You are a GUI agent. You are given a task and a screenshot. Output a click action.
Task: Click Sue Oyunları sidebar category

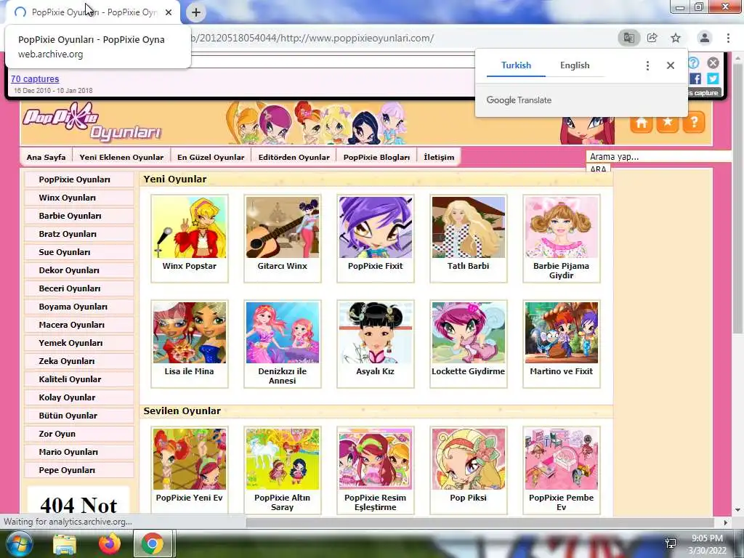tap(79, 252)
